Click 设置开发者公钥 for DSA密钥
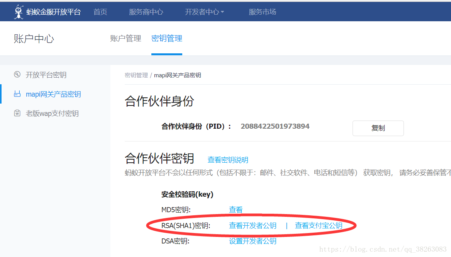The height and width of the screenshot is (257, 451). pyautogui.click(x=253, y=241)
